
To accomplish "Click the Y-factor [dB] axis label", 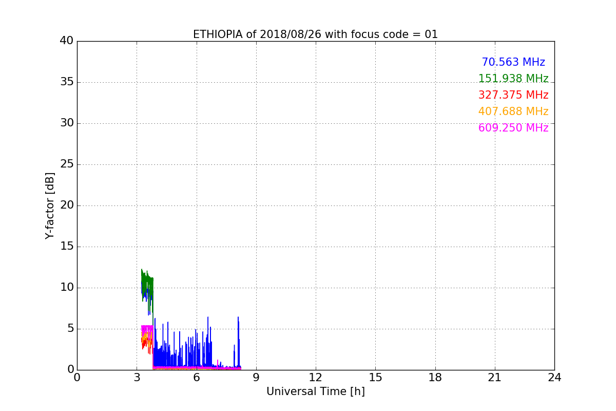I will point(50,206).
